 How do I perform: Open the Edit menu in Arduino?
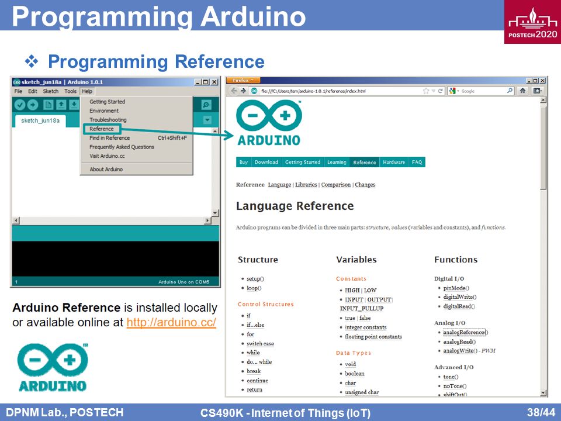33,91
